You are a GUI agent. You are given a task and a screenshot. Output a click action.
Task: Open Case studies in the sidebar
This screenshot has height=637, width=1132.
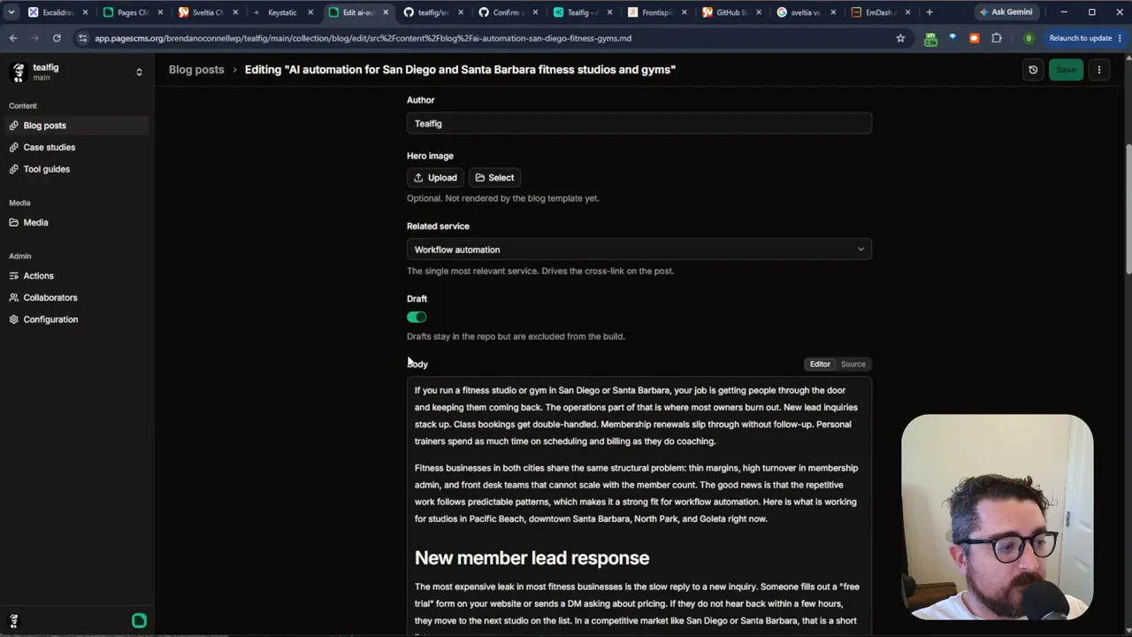[x=77, y=147]
